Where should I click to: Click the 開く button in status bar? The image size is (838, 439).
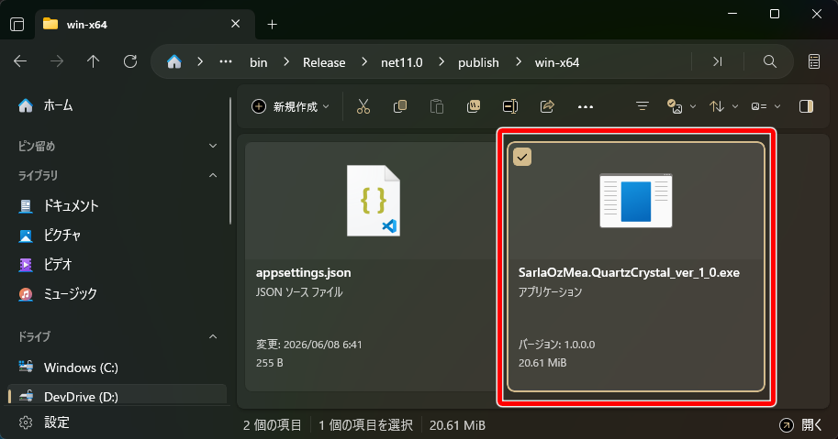(x=800, y=425)
